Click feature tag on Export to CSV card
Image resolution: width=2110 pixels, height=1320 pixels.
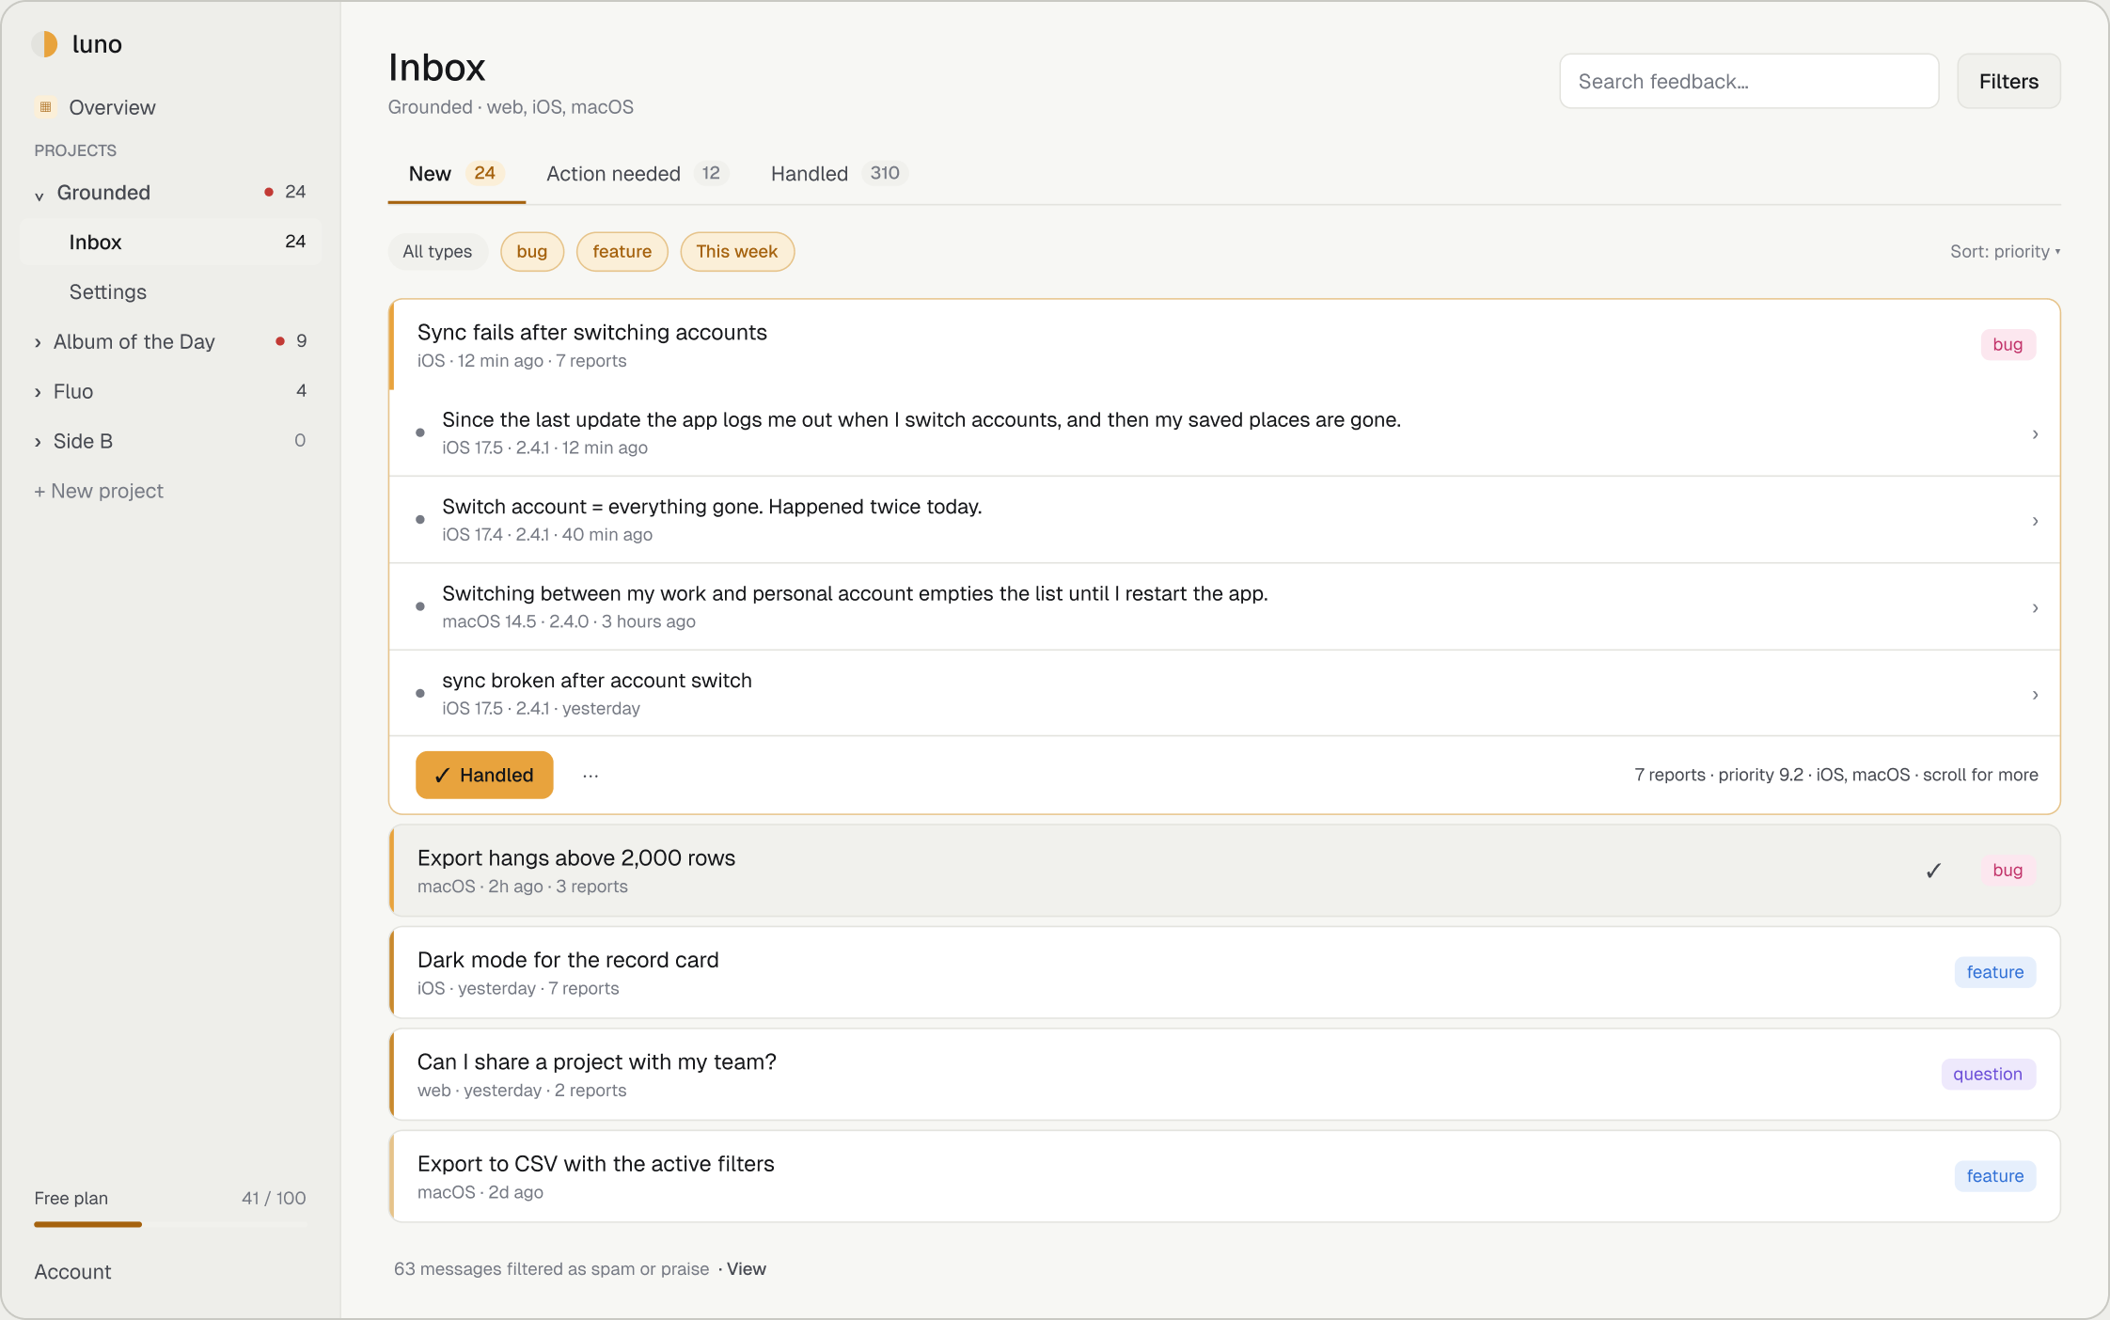click(x=1995, y=1176)
